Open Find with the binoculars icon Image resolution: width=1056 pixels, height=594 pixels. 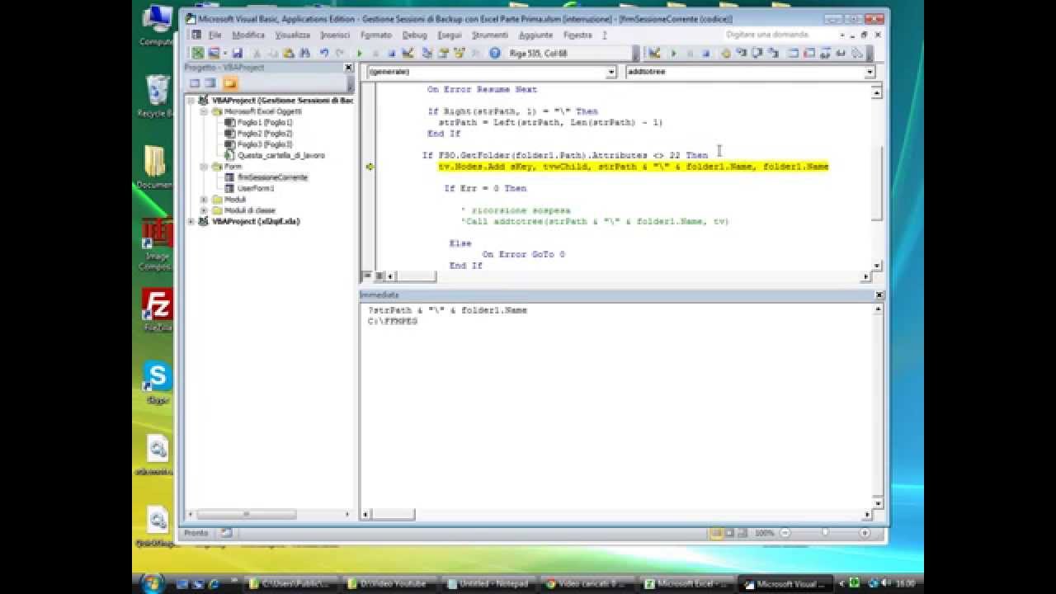[305, 53]
